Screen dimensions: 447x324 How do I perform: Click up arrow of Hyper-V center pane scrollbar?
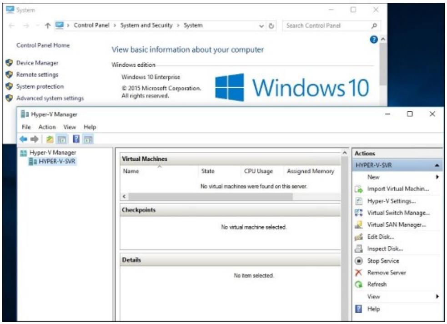point(345,153)
